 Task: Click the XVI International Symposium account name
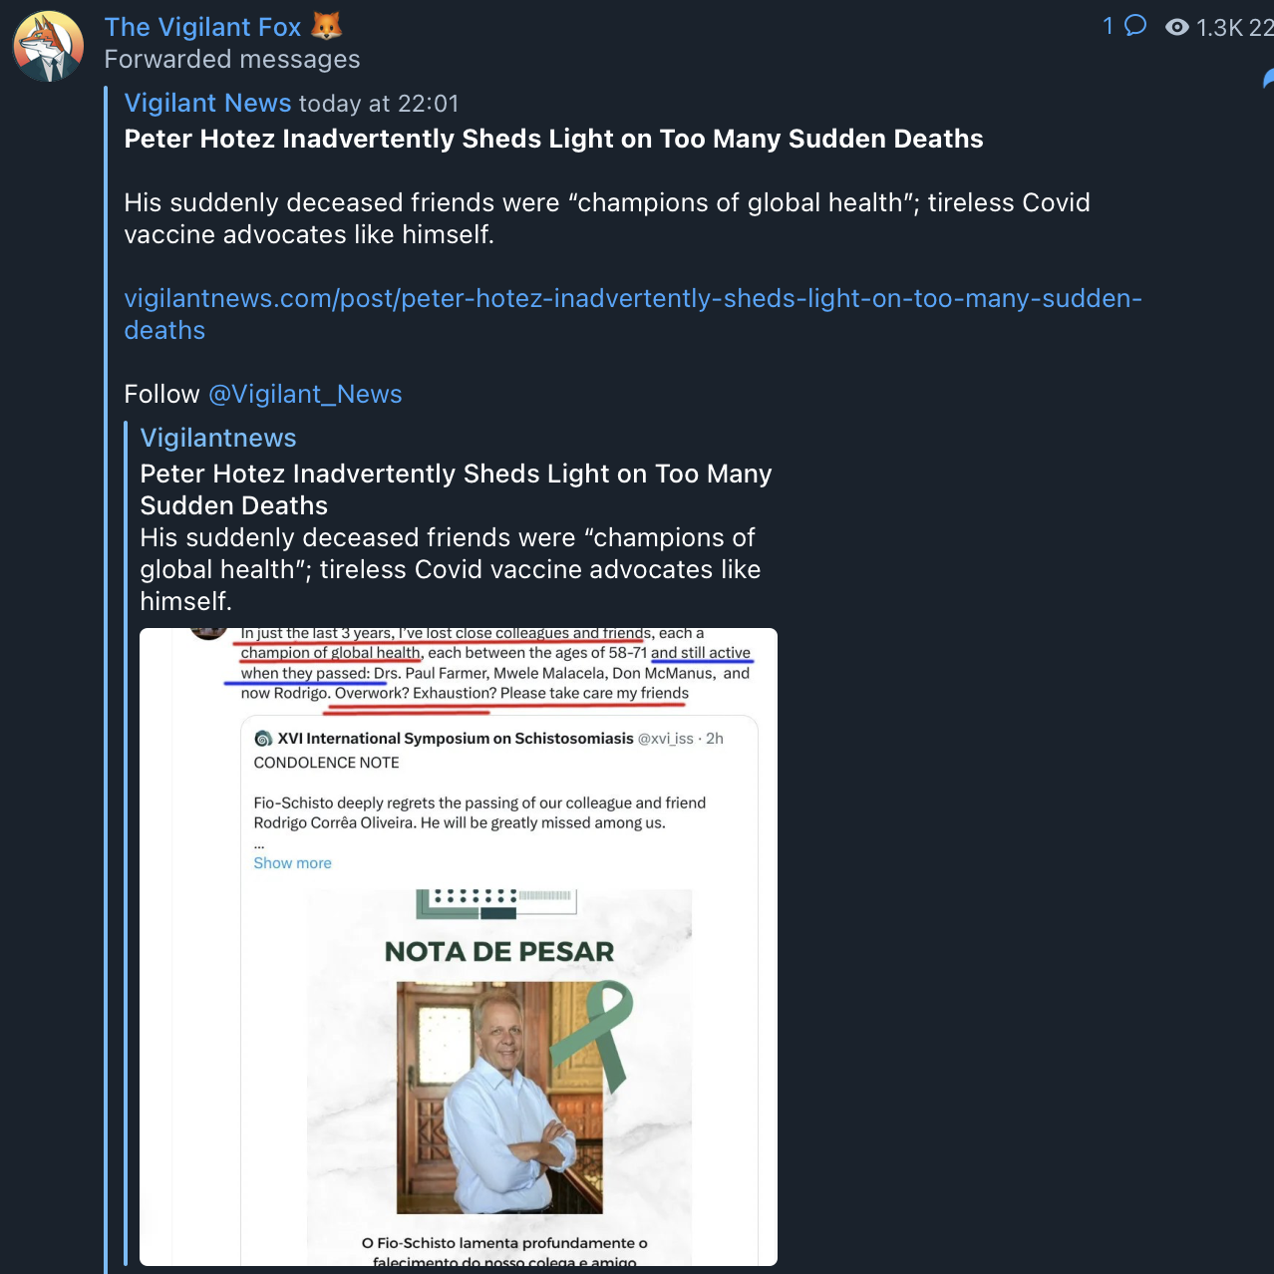[x=456, y=738]
